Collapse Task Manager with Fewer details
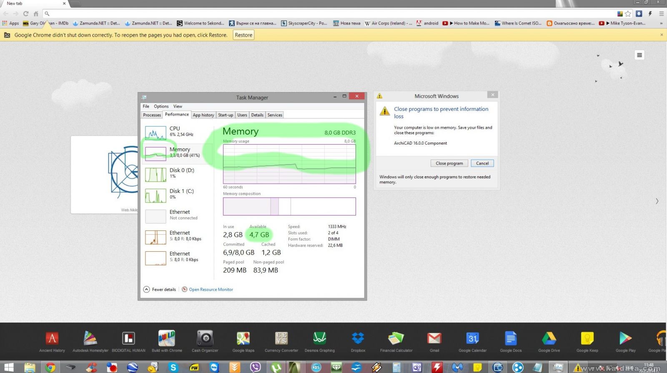667x373 pixels. 160,290
